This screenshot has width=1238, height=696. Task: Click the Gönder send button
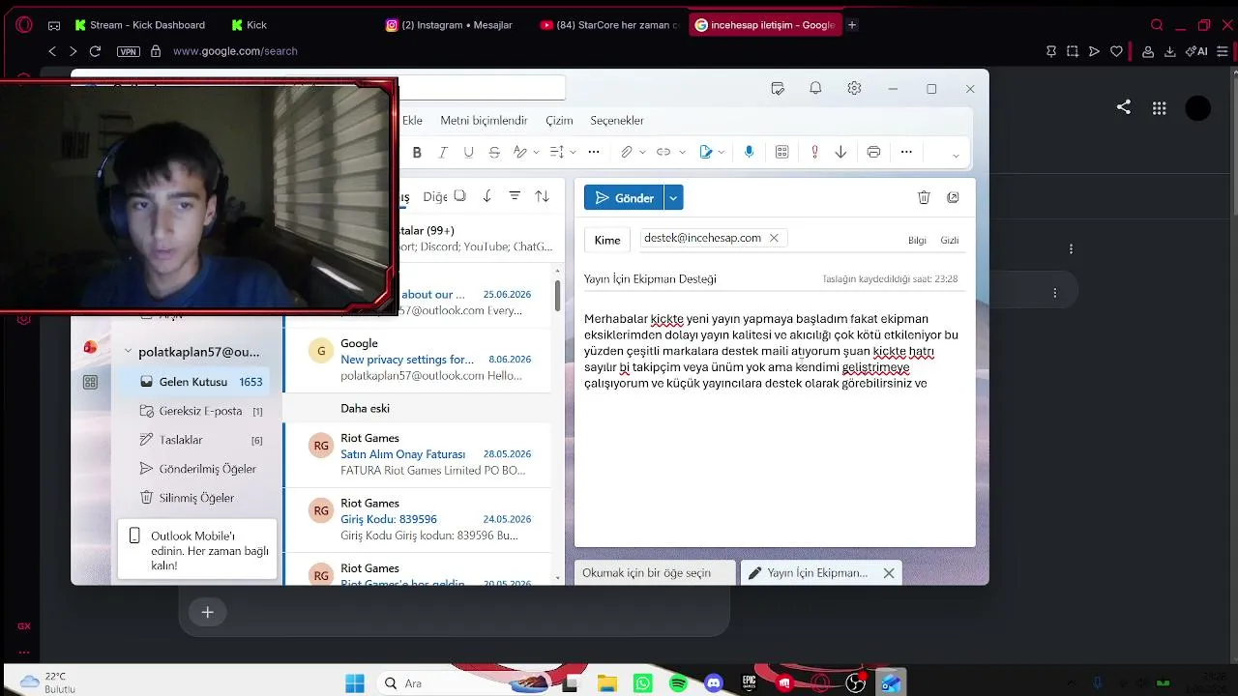(x=624, y=197)
